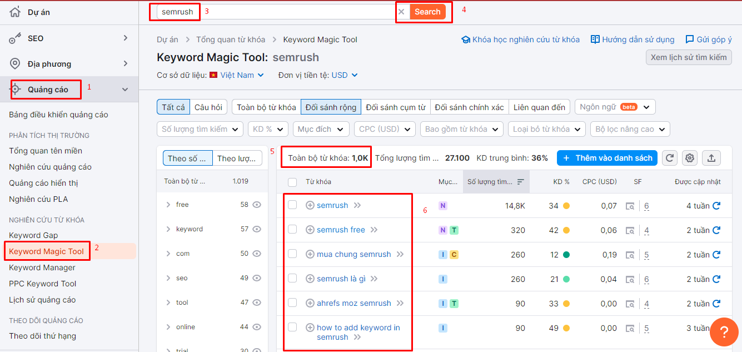Viewport: 742px width, 352px height.
Task: Open the orange help question mark button
Action: 724,332
